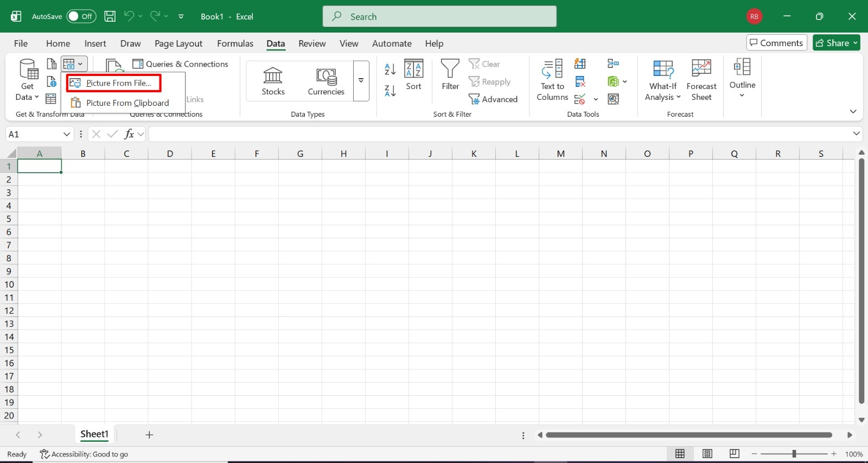
Task: Click the formula bar Cancel X icon
Action: click(96, 134)
